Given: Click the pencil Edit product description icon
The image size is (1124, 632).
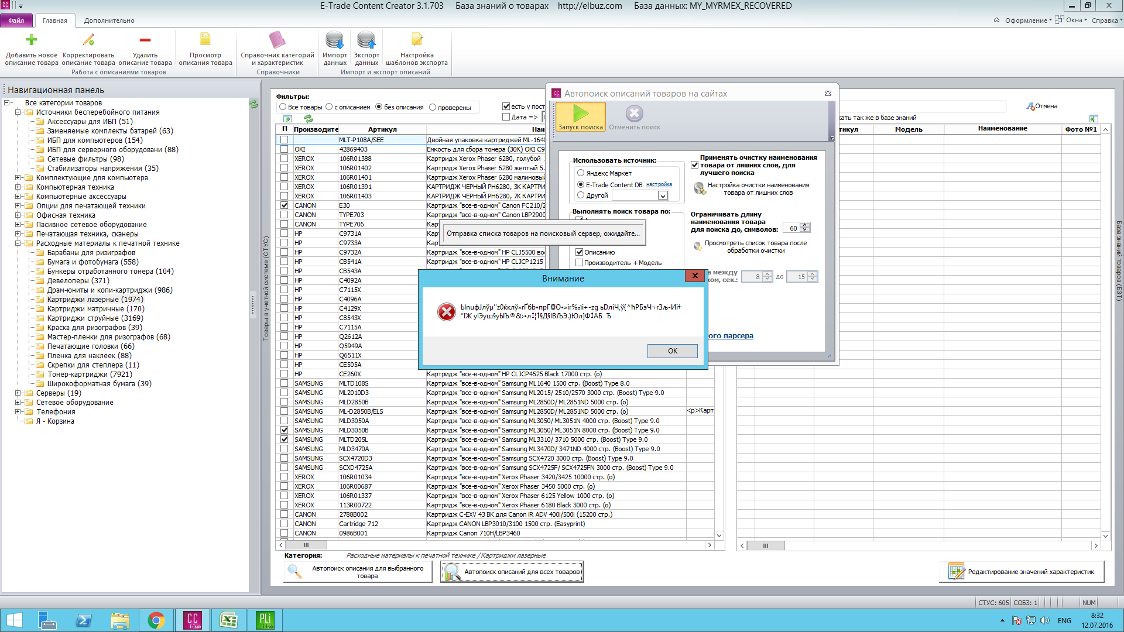Looking at the screenshot, I should click(x=88, y=40).
